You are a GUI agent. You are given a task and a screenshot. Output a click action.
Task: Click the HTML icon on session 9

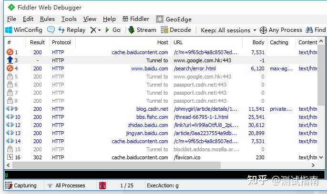(10, 108)
